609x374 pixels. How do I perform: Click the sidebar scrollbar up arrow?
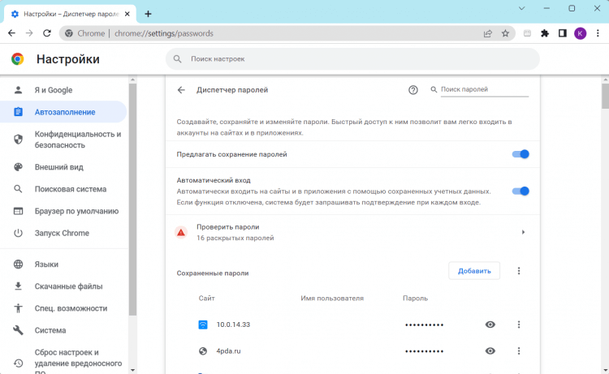tap(132, 80)
